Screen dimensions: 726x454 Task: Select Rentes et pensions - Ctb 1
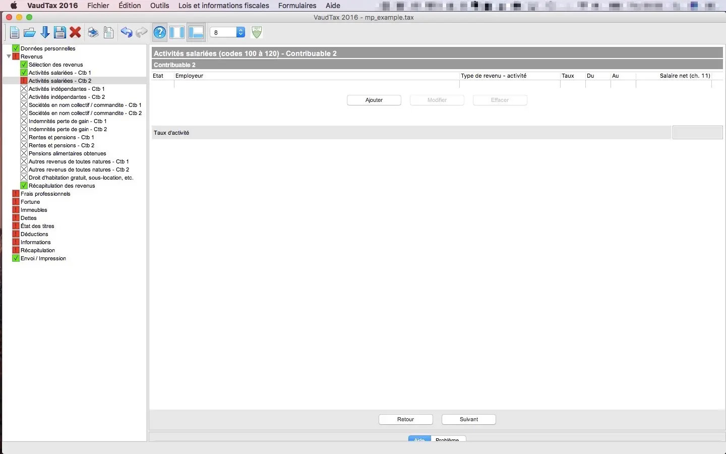(61, 137)
